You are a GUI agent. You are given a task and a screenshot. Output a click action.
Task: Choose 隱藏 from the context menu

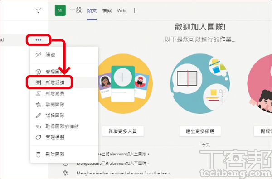coord(64,55)
